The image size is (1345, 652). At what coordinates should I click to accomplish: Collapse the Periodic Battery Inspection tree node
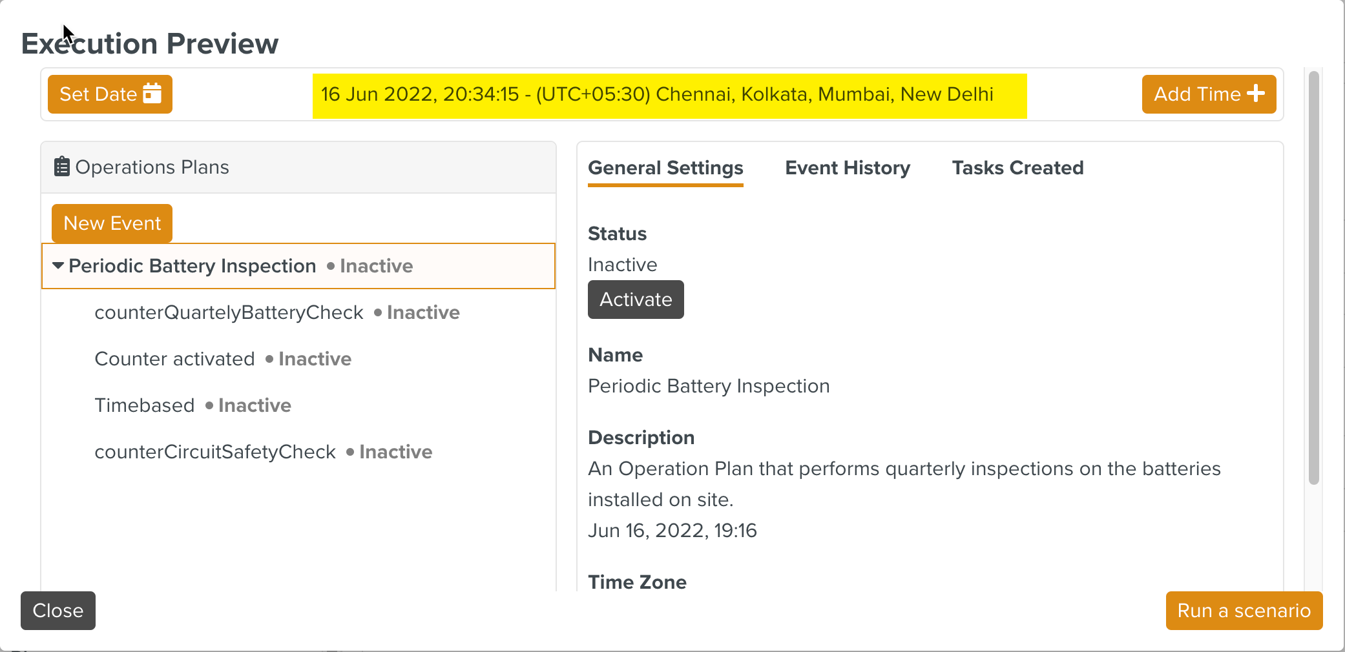58,265
